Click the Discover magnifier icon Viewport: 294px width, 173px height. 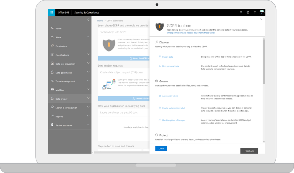(157, 42)
